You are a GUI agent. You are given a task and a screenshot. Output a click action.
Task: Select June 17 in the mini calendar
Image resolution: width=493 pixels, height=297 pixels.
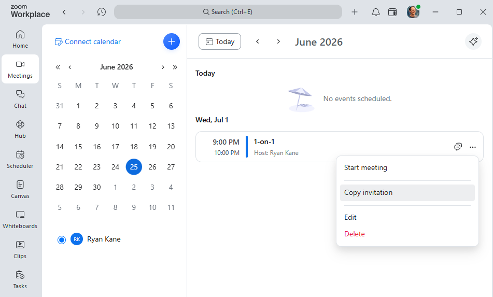coord(116,147)
